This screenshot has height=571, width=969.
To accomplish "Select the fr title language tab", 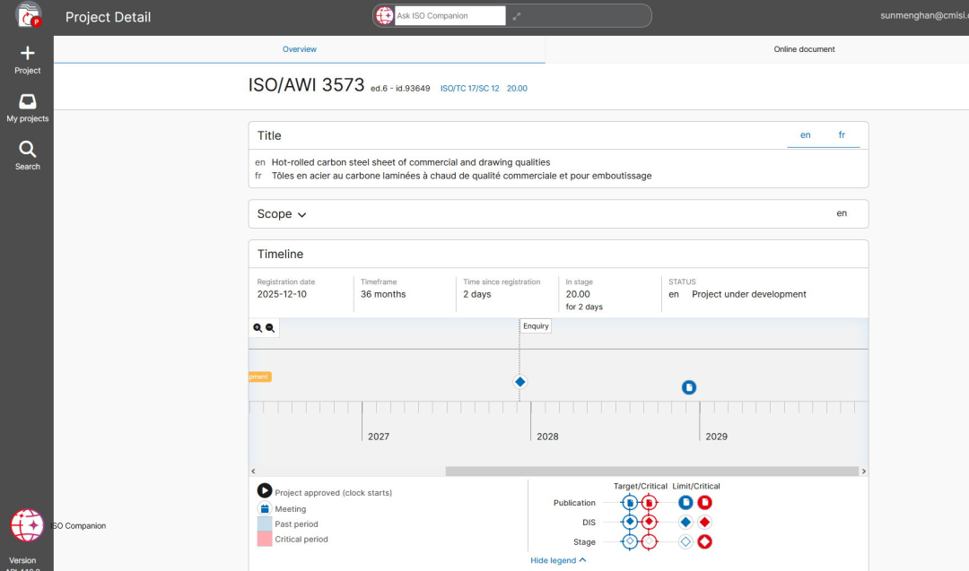I will click(842, 135).
